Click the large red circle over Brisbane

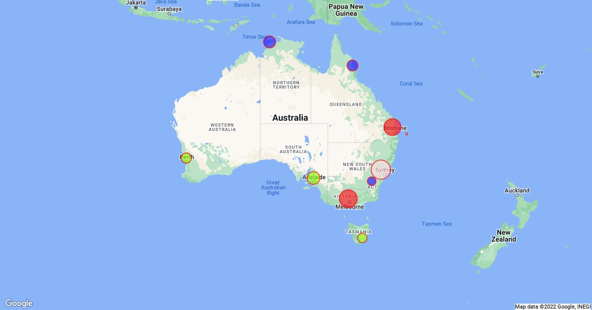point(393,127)
